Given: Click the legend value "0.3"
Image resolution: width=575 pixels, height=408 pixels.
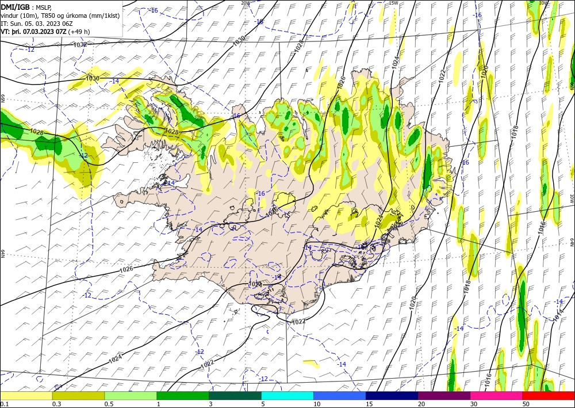Looking at the screenshot, I should (x=56, y=404).
